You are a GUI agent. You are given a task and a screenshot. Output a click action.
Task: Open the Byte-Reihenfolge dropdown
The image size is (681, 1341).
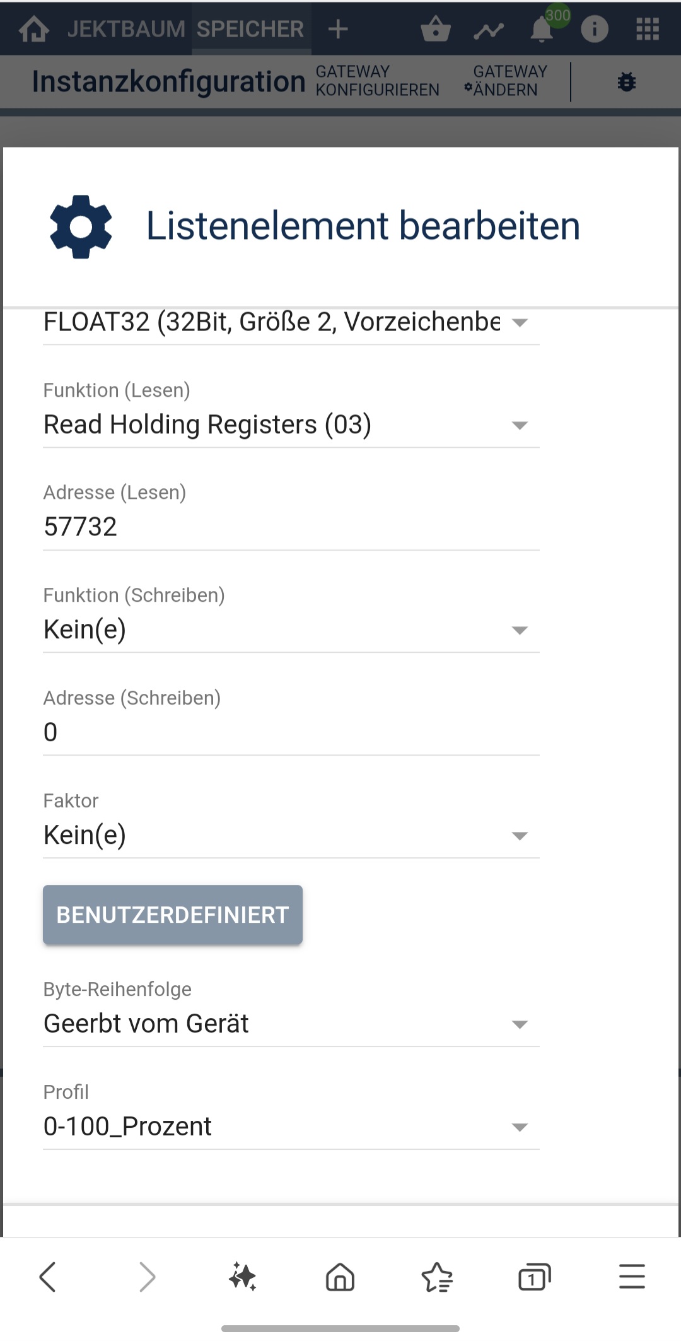[x=291, y=1024]
